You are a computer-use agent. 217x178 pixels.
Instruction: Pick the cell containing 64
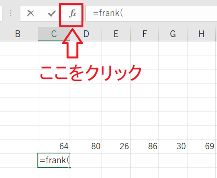click(54, 147)
